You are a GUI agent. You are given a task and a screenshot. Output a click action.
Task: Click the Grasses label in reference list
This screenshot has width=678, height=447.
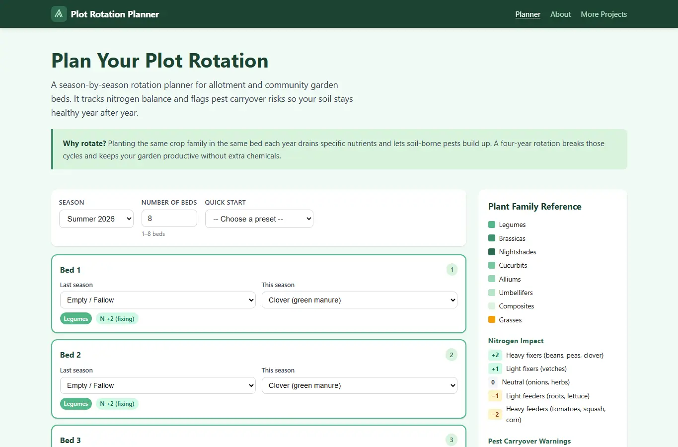(510, 320)
